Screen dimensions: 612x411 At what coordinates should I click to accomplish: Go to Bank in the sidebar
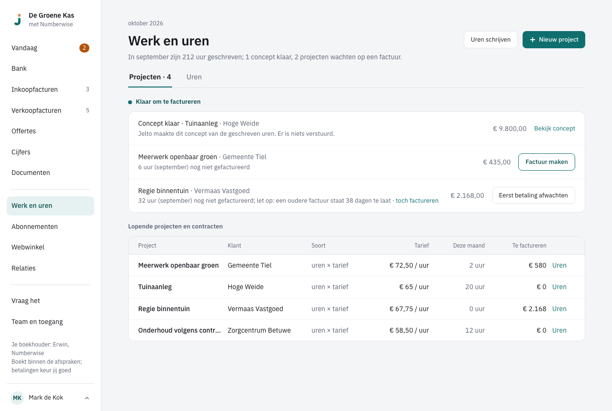pyautogui.click(x=50, y=68)
